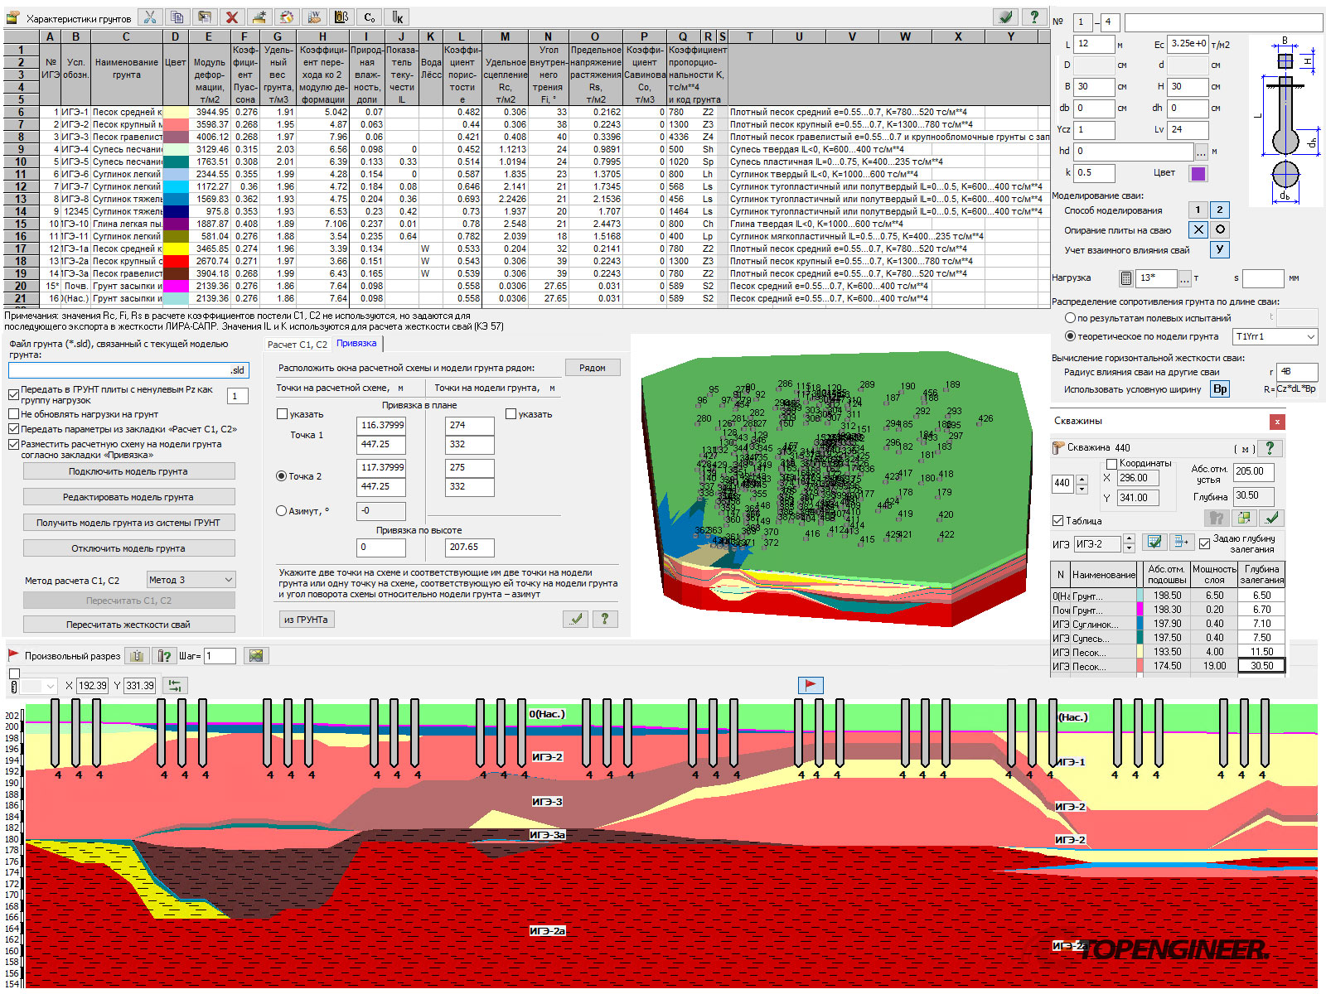Increment the borehole number 440 spinner up
The width and height of the screenshot is (1326, 994).
[x=1082, y=479]
